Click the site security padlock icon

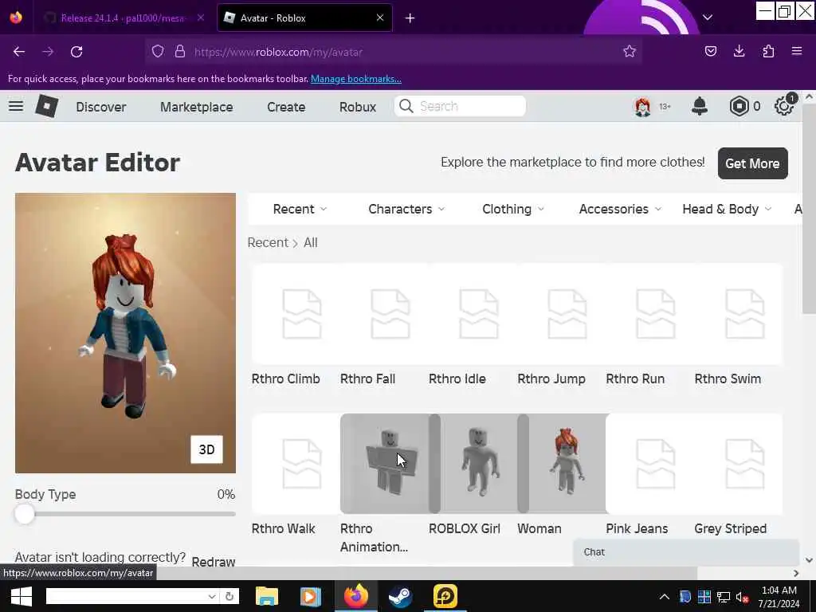180,52
